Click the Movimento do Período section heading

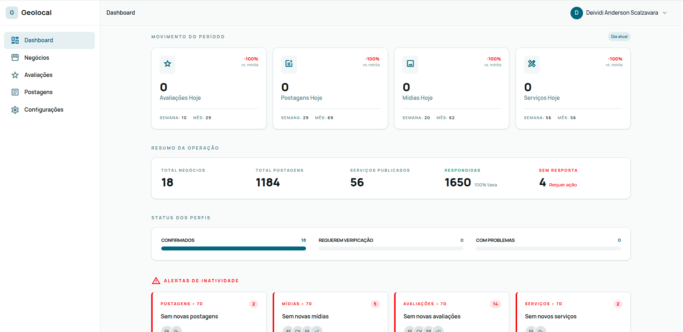188,37
